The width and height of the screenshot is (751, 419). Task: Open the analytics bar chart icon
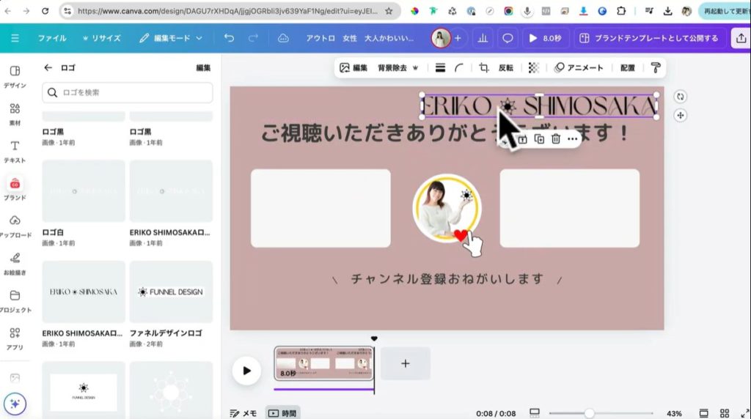[x=483, y=38]
